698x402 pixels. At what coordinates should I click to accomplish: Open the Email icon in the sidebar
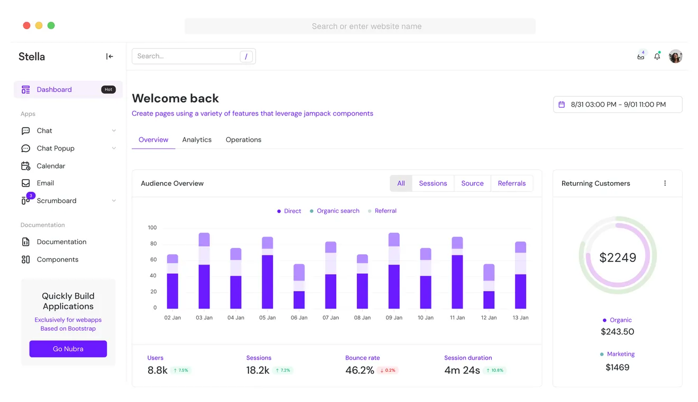(x=25, y=183)
